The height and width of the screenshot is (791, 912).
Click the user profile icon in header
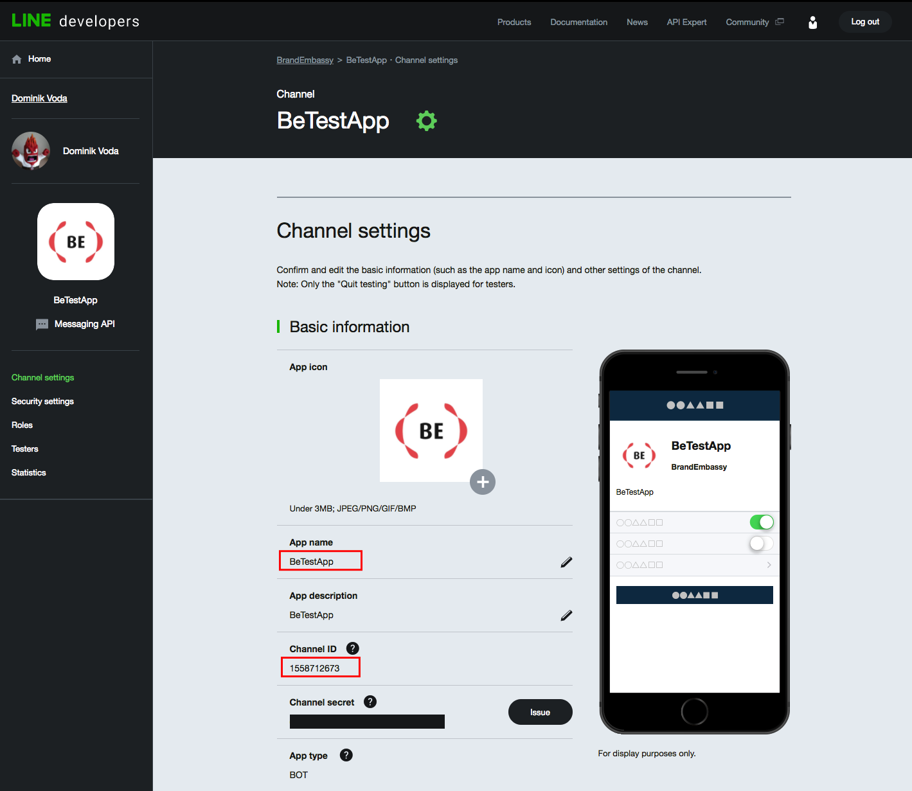813,22
